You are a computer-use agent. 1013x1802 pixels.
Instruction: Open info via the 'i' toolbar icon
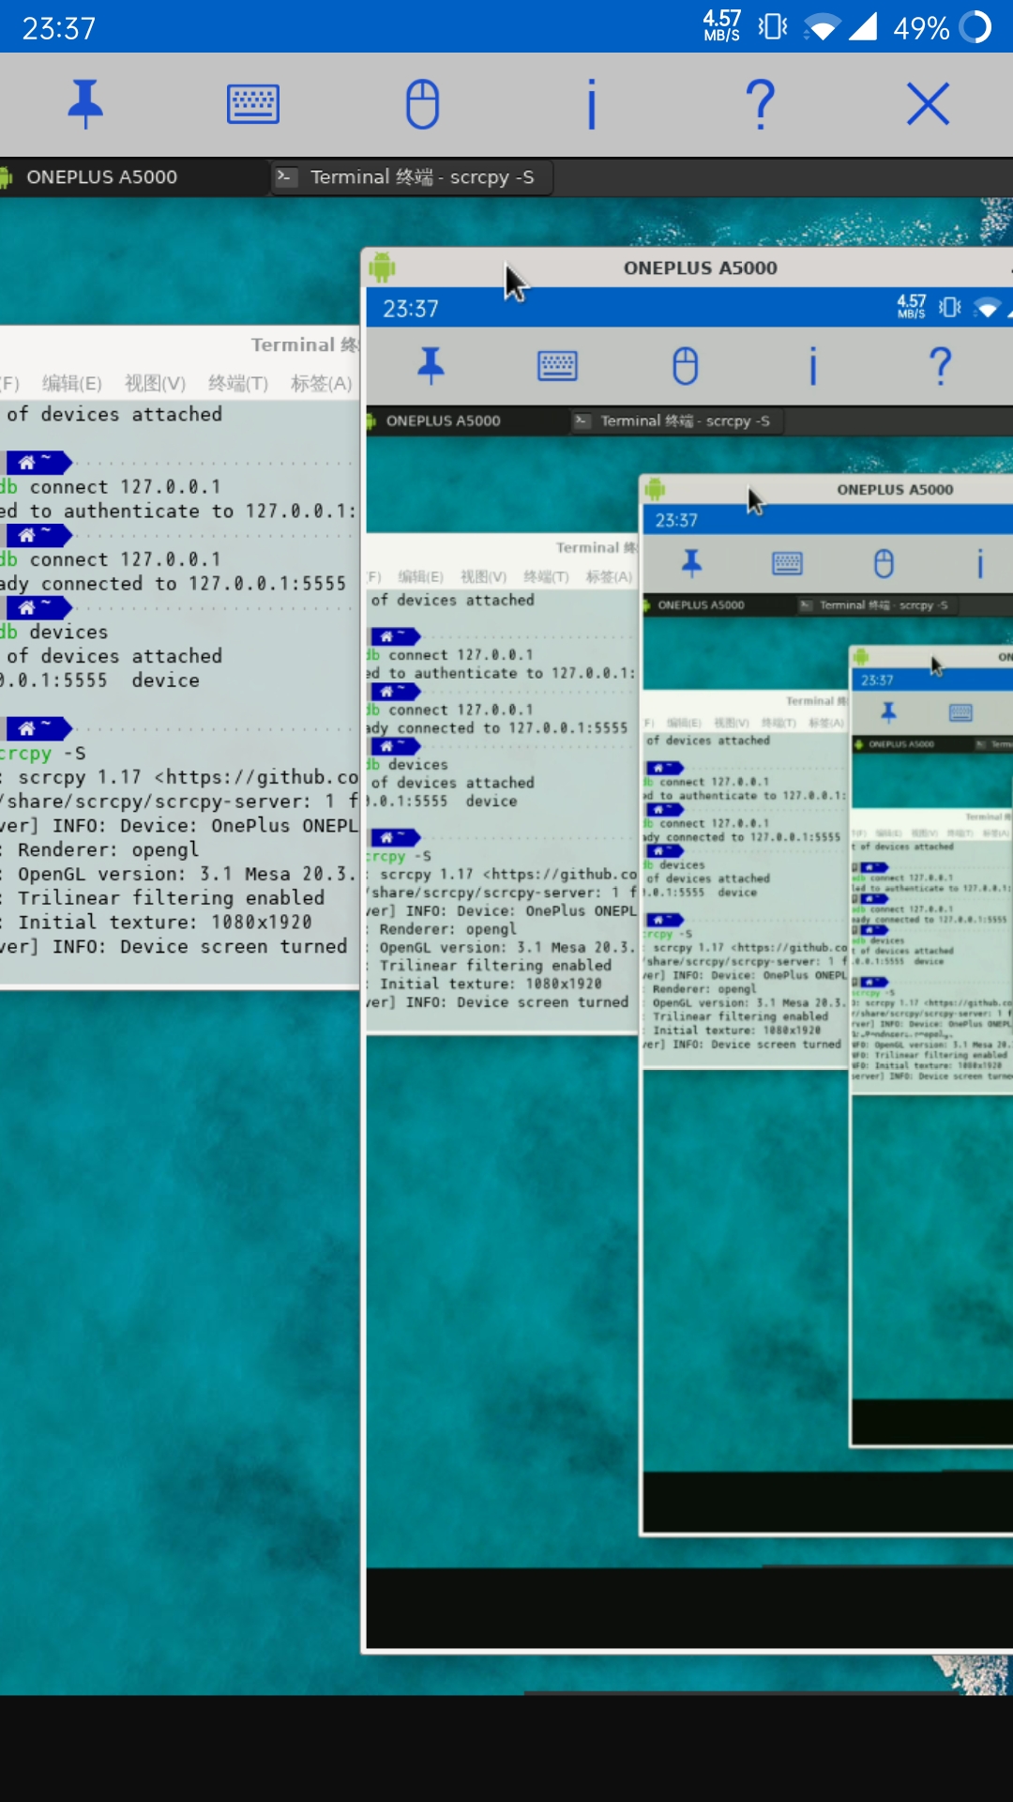[x=591, y=103]
